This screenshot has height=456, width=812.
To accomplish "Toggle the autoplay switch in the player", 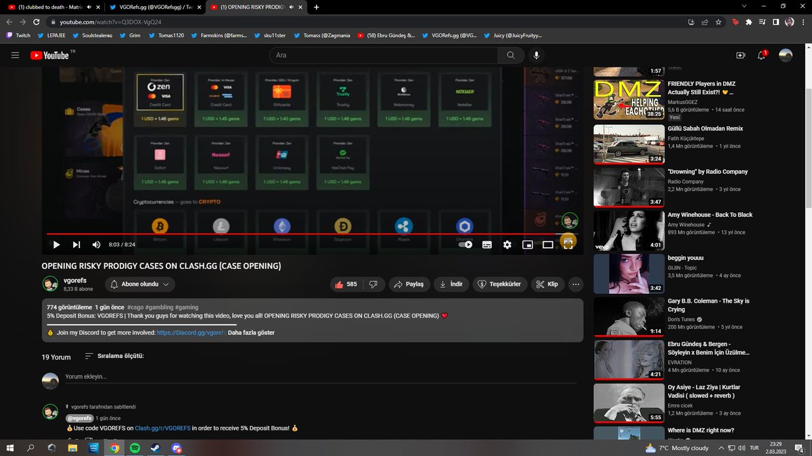I will click(465, 245).
